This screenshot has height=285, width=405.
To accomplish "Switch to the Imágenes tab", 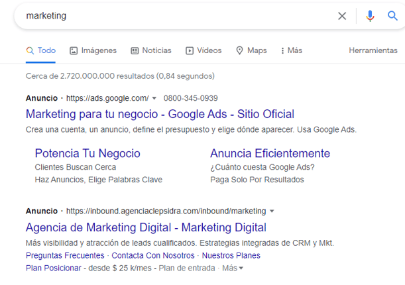I will (93, 50).
